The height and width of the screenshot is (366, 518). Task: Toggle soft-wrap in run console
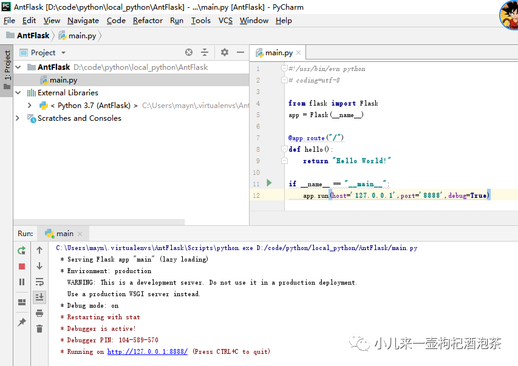(x=39, y=282)
